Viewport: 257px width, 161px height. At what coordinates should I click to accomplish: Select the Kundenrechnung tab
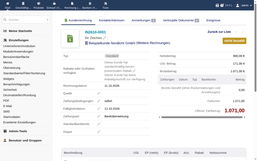[x=78, y=20]
